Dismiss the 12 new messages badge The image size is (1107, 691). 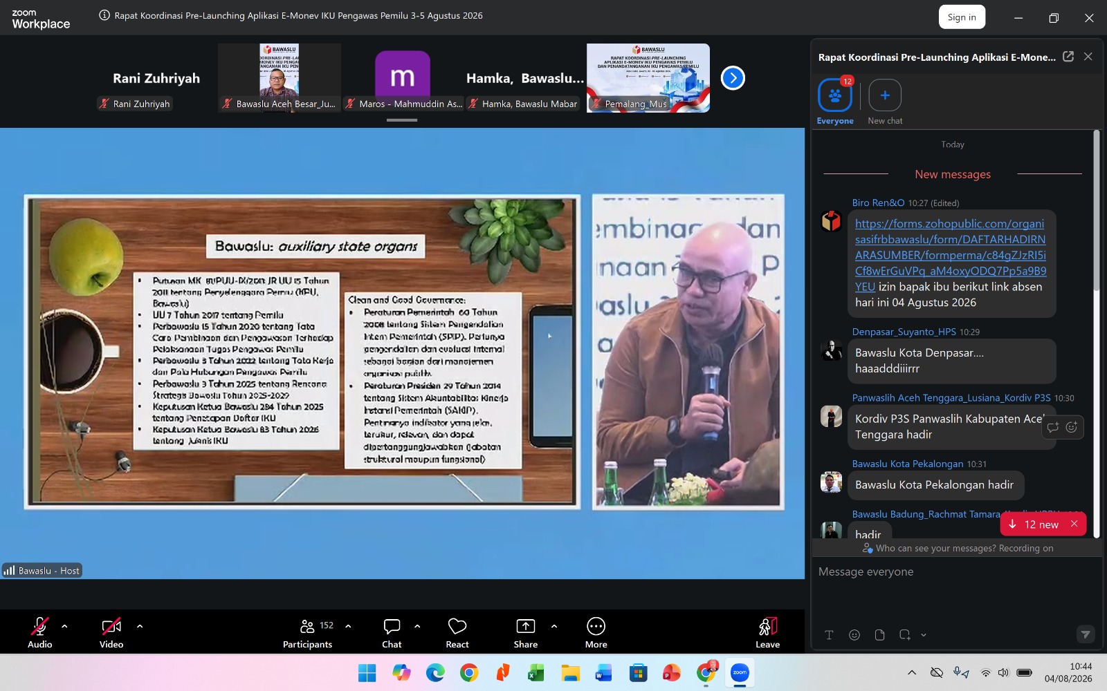click(x=1074, y=524)
